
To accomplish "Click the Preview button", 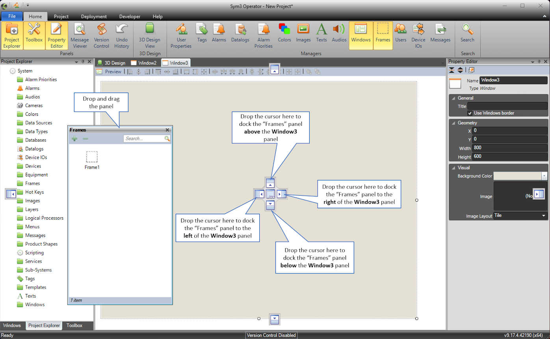I will (x=109, y=72).
